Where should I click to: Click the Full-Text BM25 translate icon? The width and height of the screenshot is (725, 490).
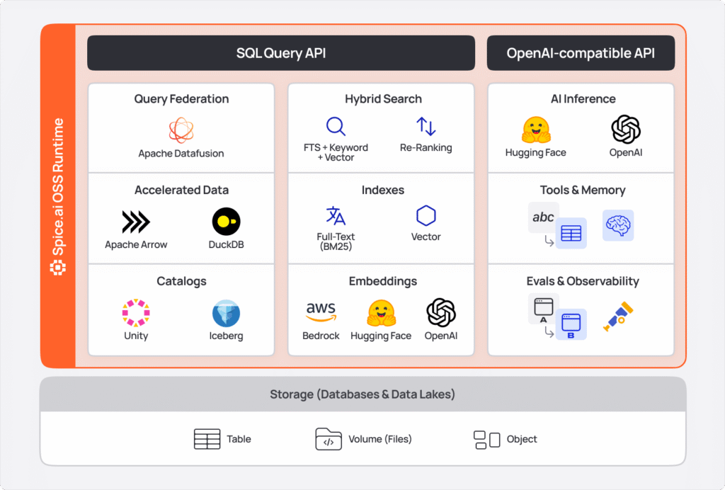(336, 216)
